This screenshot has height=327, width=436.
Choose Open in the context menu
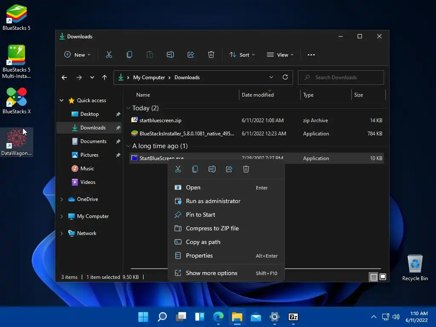pos(227,188)
